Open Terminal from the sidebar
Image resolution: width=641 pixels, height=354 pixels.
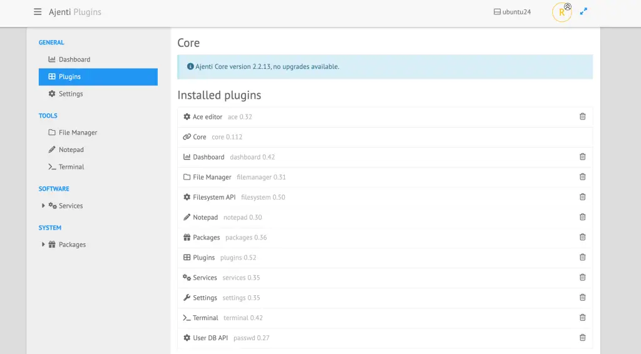click(x=98, y=167)
